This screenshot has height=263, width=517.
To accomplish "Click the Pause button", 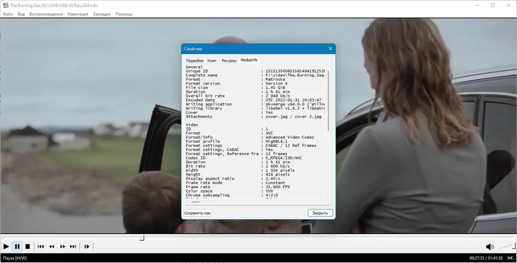I will pos(17,246).
